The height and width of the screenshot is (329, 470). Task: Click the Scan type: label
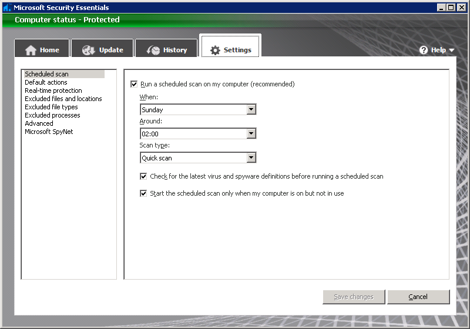click(x=155, y=145)
